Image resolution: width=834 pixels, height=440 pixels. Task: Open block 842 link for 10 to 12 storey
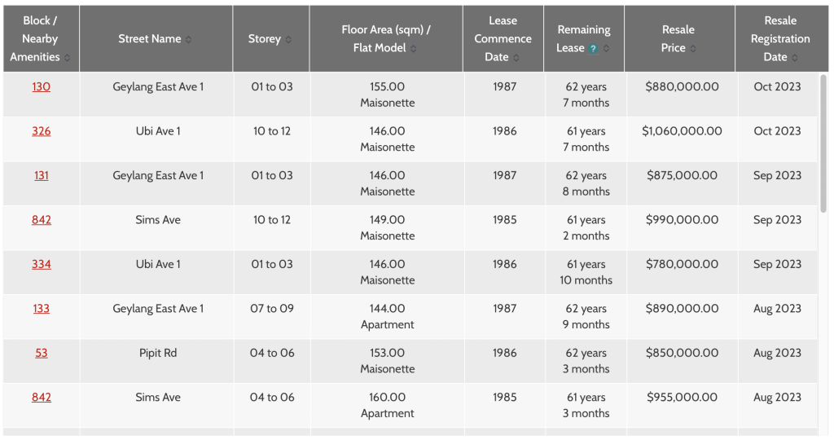41,220
